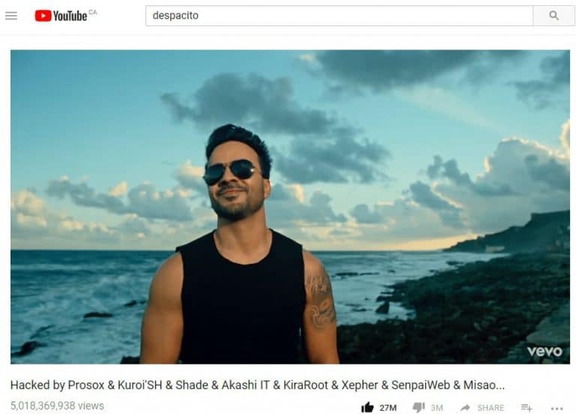Click the SHARE text label
Screen dimensions: 576x414
coord(490,407)
